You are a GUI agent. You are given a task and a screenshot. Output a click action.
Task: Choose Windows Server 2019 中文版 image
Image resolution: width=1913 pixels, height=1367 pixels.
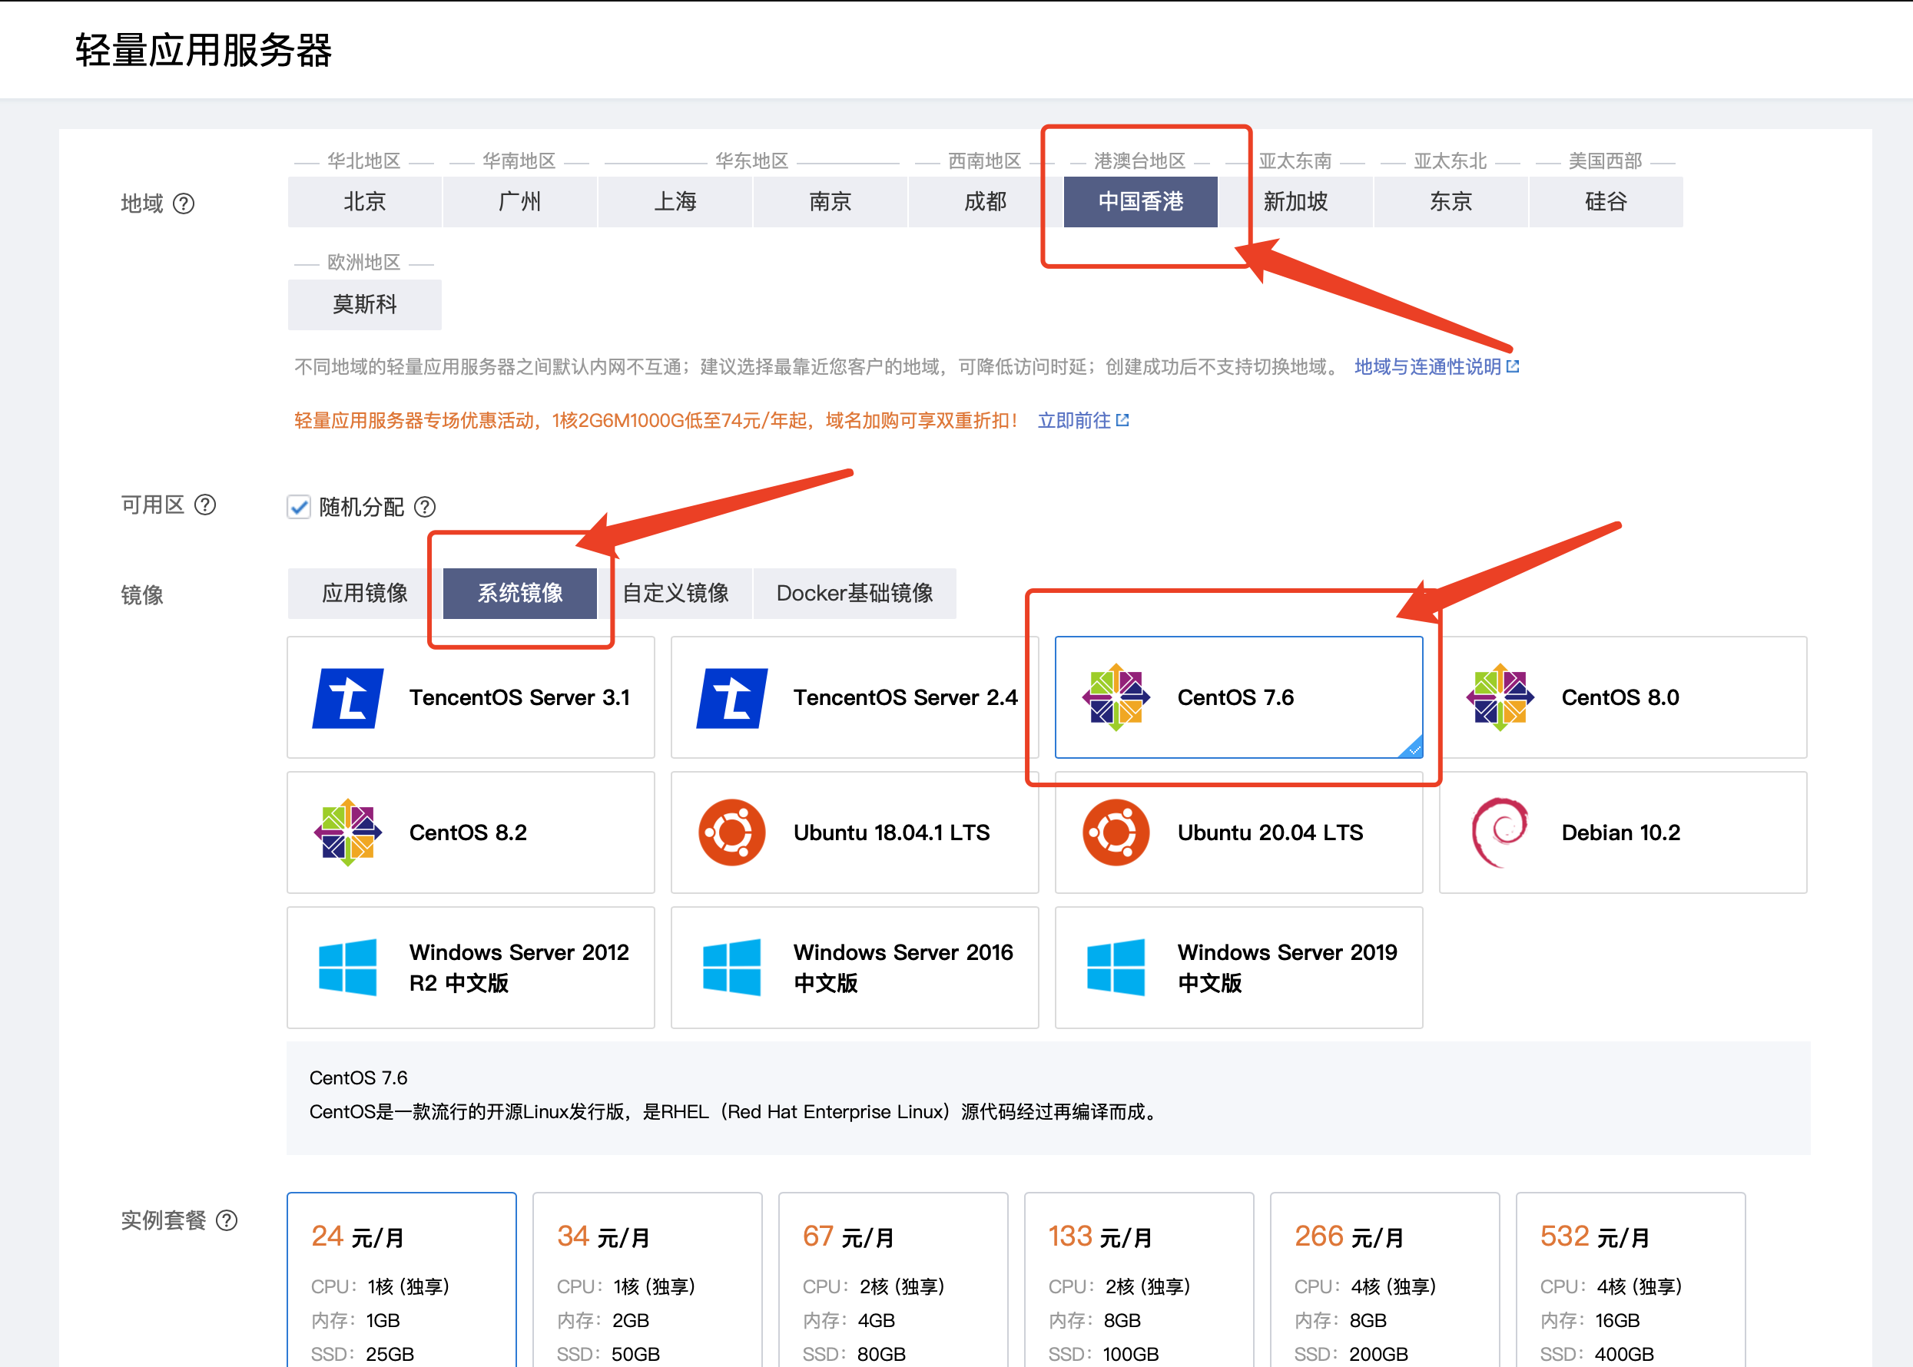1238,967
